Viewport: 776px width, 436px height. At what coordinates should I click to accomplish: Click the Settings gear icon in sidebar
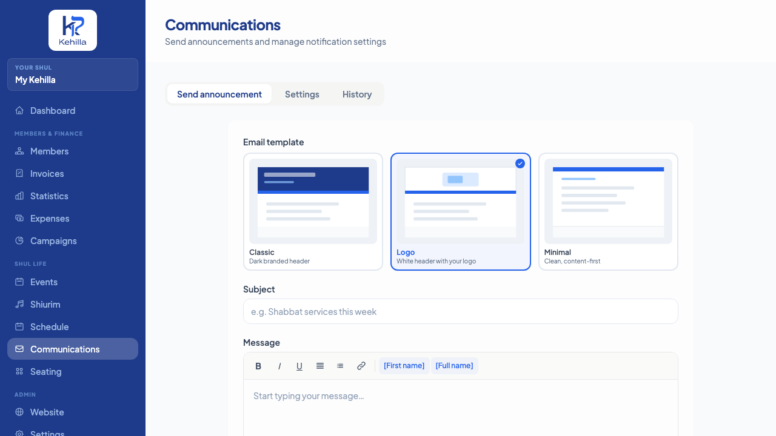pyautogui.click(x=19, y=434)
